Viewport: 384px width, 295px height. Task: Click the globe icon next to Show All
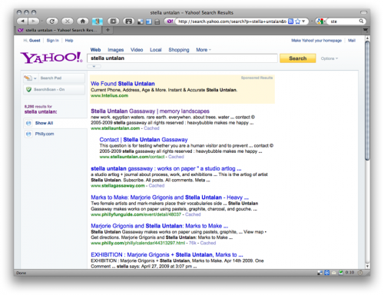click(x=28, y=123)
